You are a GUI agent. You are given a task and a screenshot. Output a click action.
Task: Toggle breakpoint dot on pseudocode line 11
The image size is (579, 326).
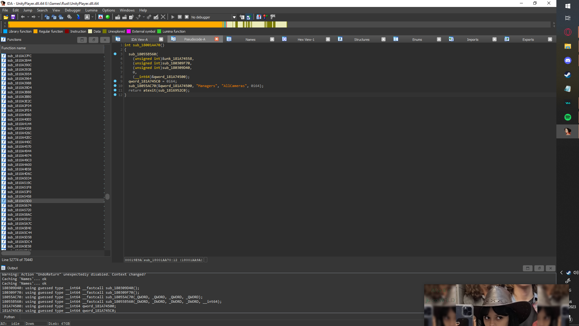(115, 90)
